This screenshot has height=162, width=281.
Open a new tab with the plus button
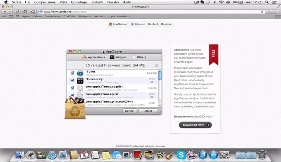pos(278,17)
